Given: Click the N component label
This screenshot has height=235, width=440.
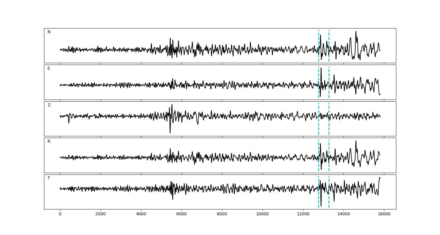Looking at the screenshot, I should (x=49, y=32).
